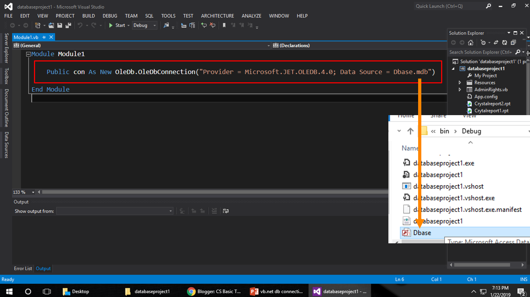Screen dimensions: 530x297
Task: Click the Quick Launch search icon
Action: [489, 6]
